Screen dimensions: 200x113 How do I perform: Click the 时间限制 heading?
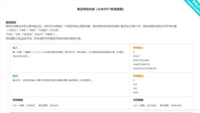18,100
